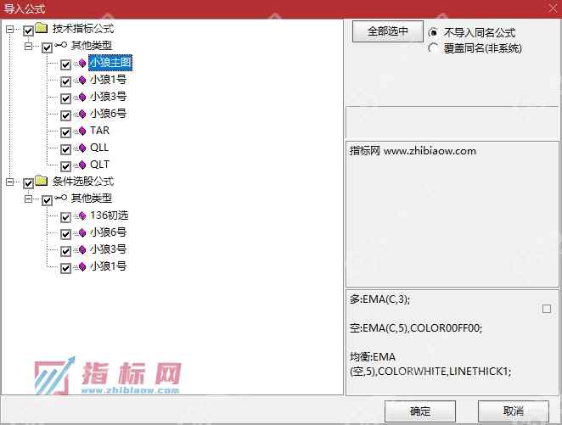Screen dimensions: 562x425
Task: Toggle the QLL checkbox
Action: [65, 149]
